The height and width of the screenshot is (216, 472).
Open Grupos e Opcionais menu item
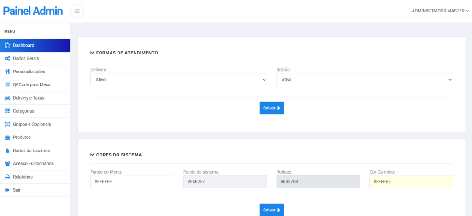[x=35, y=124]
